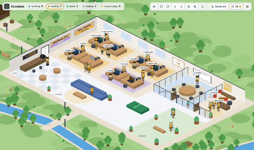This screenshot has width=254, height=150.
Task: Select the ml-lab label below docs-site
Action: point(143,68)
